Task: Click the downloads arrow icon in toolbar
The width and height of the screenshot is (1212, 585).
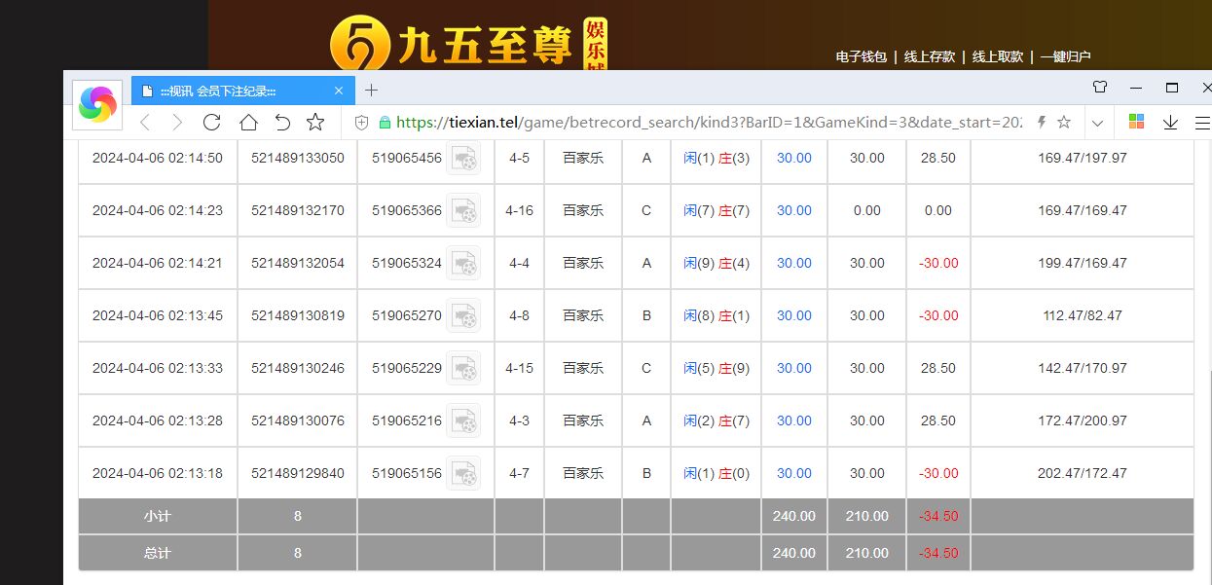Action: click(x=1170, y=122)
